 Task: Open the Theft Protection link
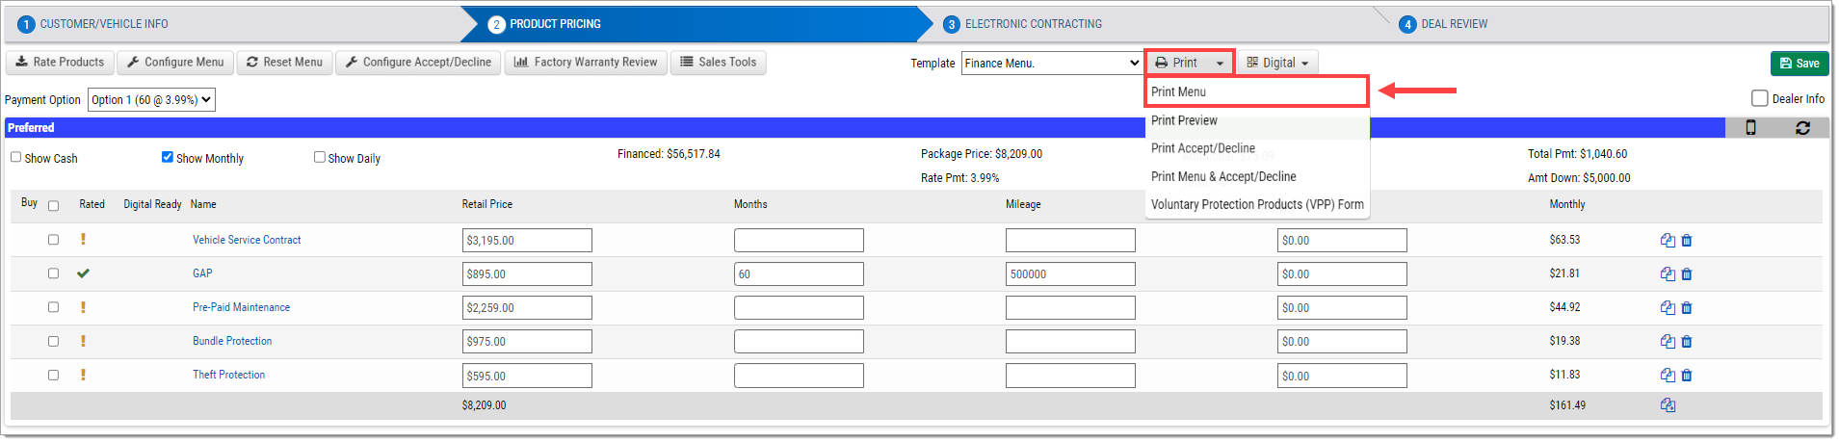228,375
